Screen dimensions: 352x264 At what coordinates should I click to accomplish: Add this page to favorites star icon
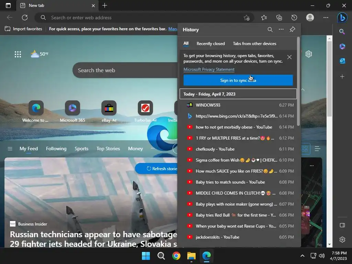[246, 18]
